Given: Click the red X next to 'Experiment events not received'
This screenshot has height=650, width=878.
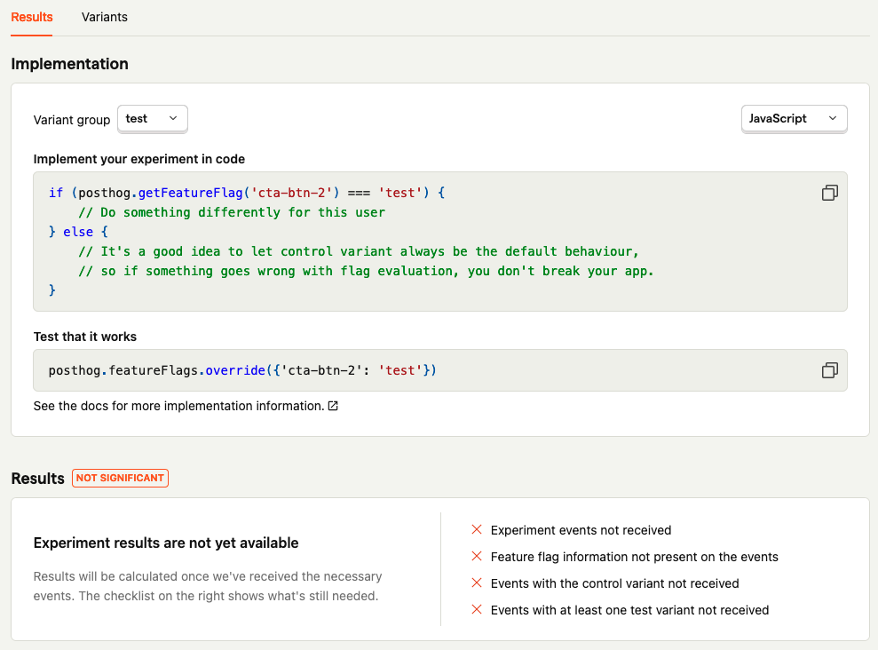Looking at the screenshot, I should pos(478,530).
